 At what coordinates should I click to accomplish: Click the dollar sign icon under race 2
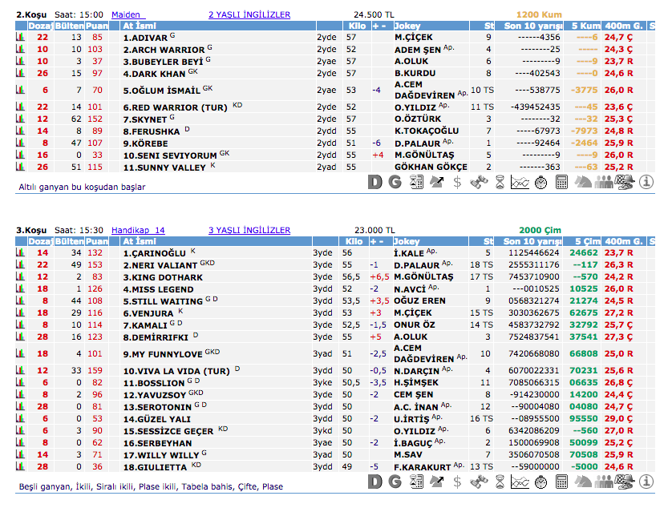click(457, 182)
